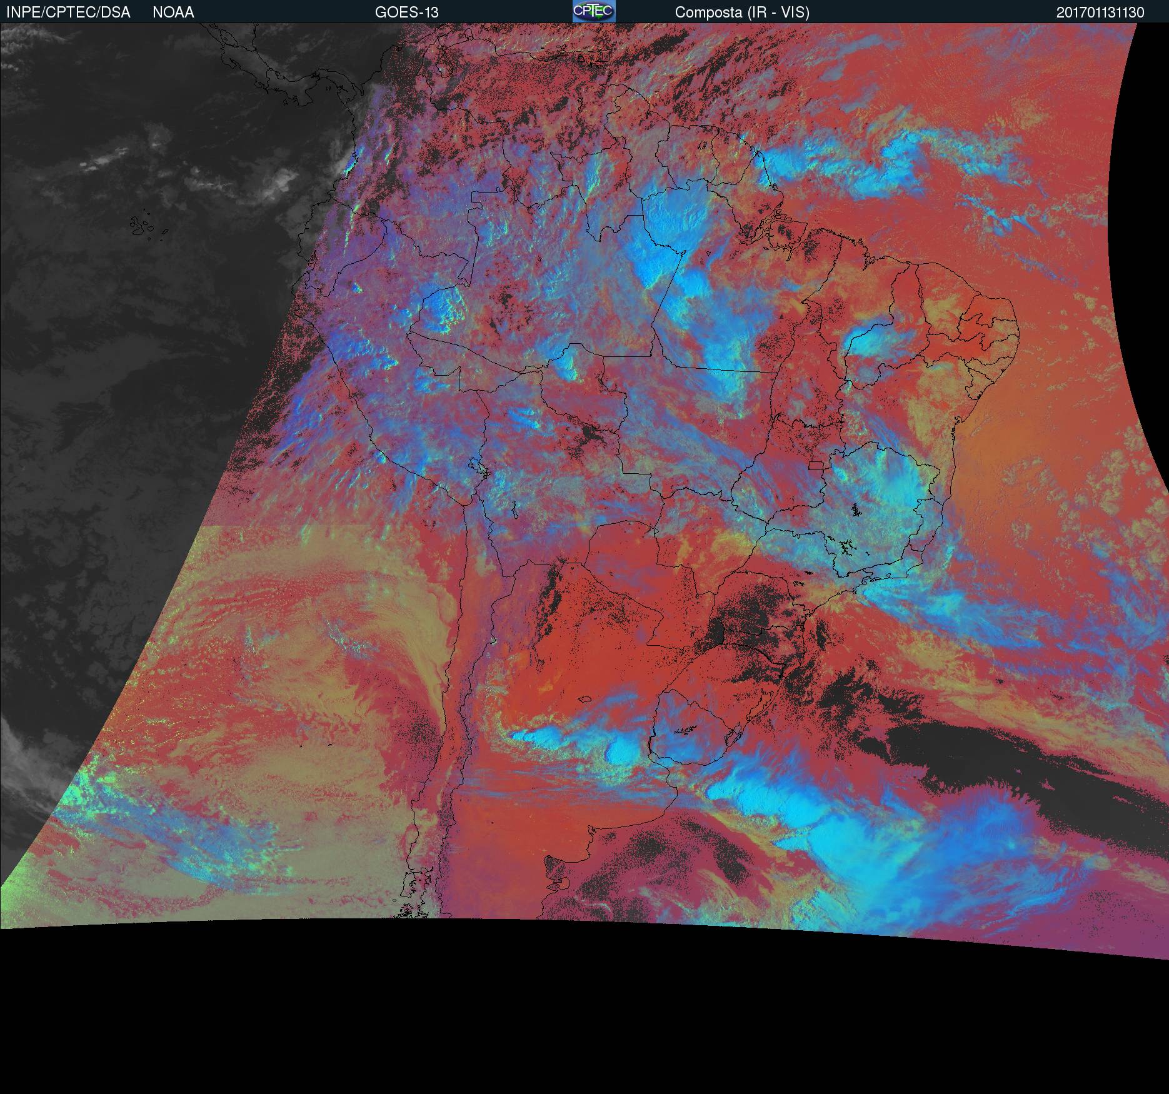Click the Composta (IR - VIS) title

coord(742,13)
